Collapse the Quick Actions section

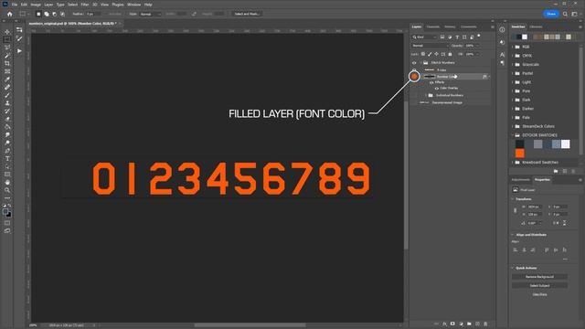coord(512,268)
